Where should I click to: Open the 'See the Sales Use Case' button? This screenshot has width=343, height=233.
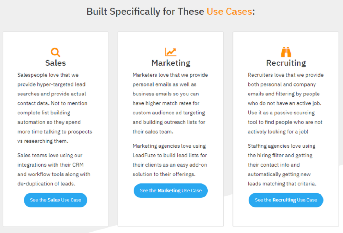[x=56, y=200]
